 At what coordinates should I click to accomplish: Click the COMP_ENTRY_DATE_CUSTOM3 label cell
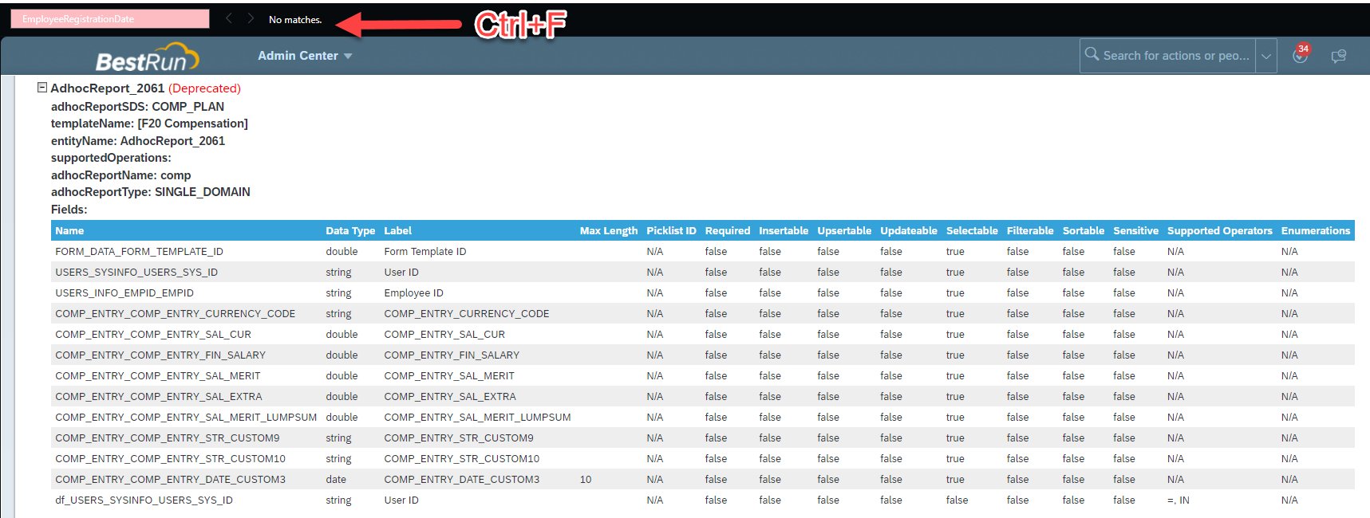click(462, 479)
